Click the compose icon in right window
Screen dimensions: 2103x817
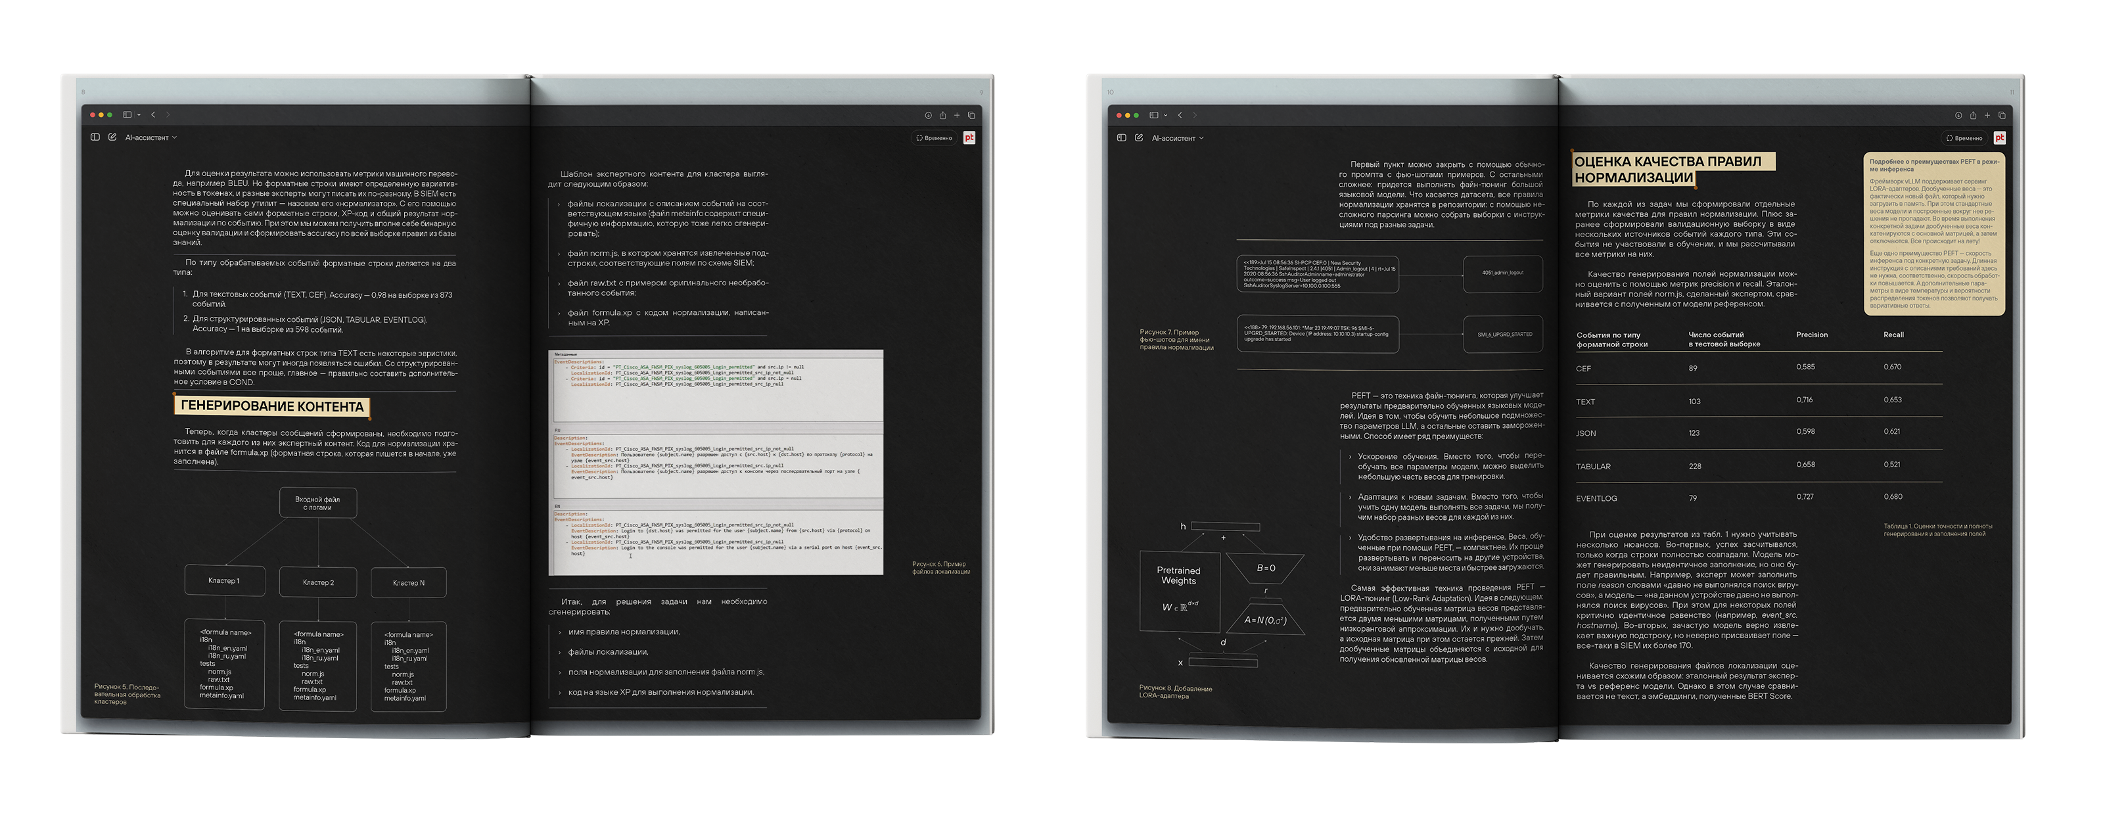1139,138
